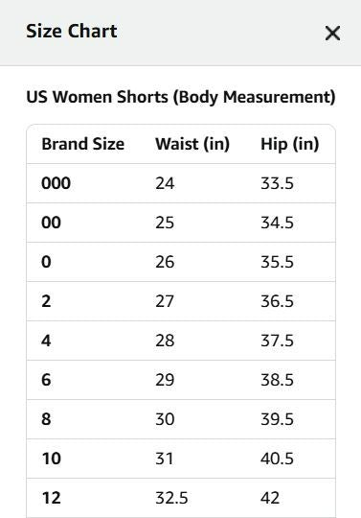361x518 pixels.
Task: Click the Waist (in) column header
Action: (192, 144)
